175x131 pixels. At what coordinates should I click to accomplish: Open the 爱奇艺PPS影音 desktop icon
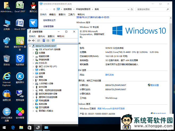point(20,44)
